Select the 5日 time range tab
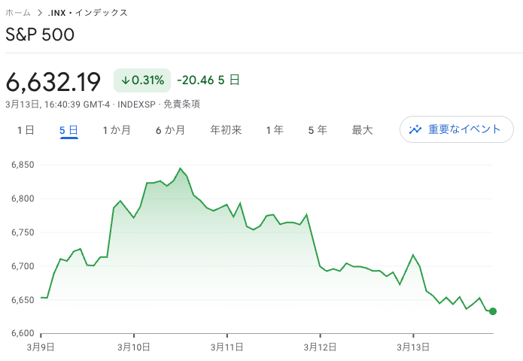 69,130
